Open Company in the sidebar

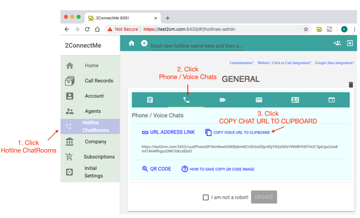[x=90, y=142]
